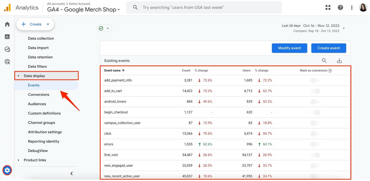This screenshot has height=181, width=370.
Task: Select the Advertising icon in the sidebar
Action: [x=7, y=61]
